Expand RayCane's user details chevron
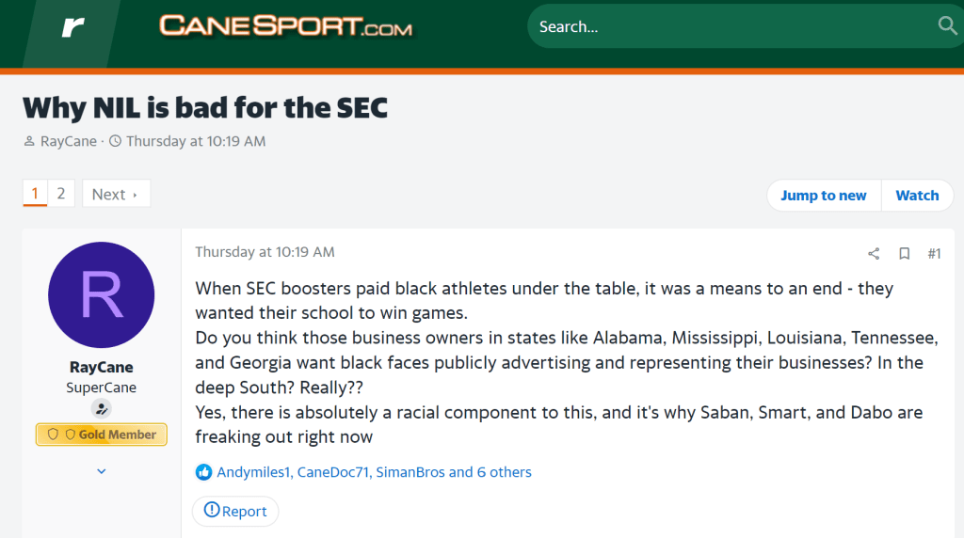The image size is (964, 538). [x=102, y=470]
